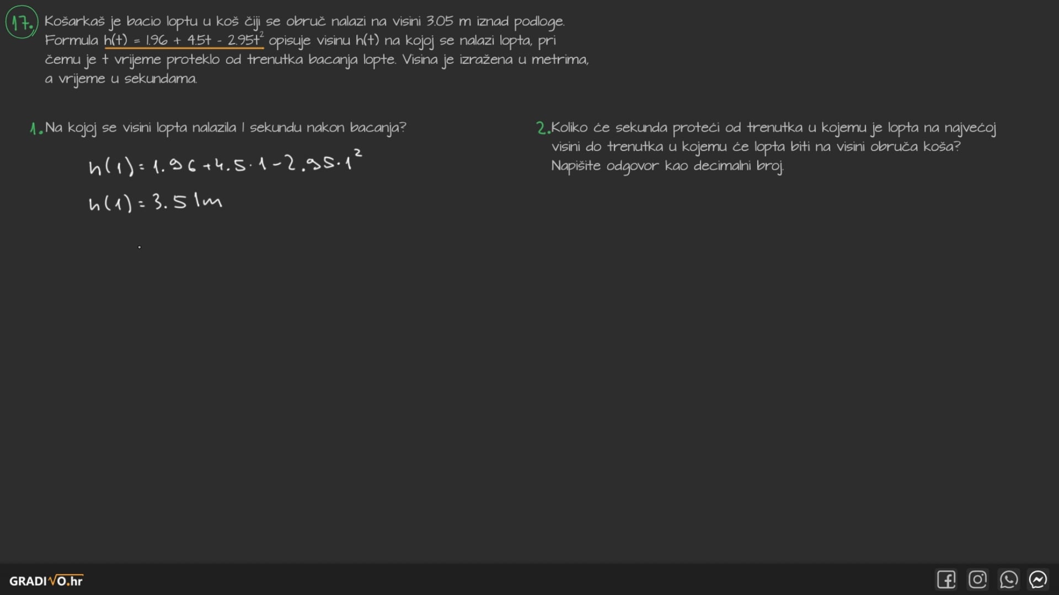Click the question text 'Koliko će sekunda proteći'

pyautogui.click(x=773, y=128)
